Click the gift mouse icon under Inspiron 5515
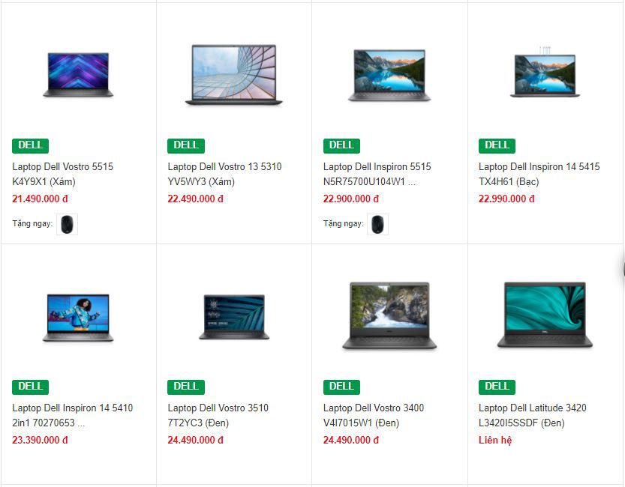The height and width of the screenshot is (487, 625). coord(377,225)
